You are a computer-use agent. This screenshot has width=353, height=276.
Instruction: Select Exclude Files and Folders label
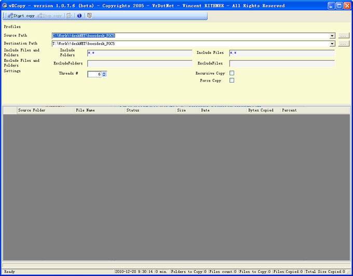pos(22,63)
